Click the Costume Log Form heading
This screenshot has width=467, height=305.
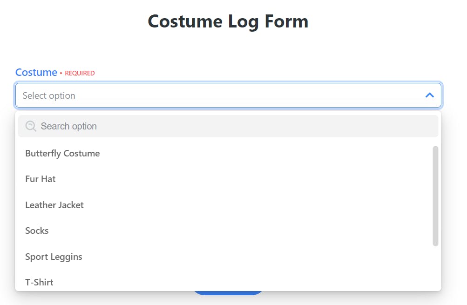point(228,21)
